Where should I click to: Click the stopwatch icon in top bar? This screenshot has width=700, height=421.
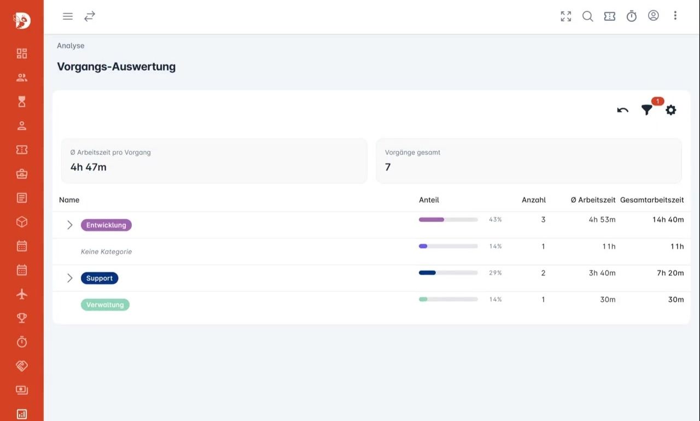coord(631,16)
